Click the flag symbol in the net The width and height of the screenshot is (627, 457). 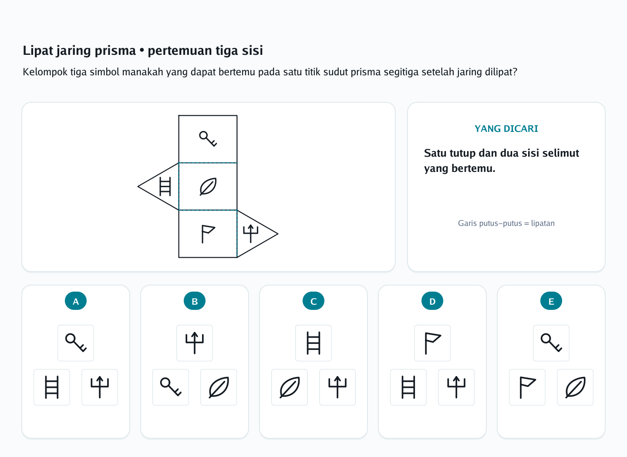coord(208,234)
